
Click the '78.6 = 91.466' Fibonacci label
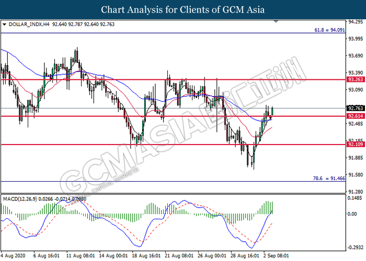tap(329, 179)
